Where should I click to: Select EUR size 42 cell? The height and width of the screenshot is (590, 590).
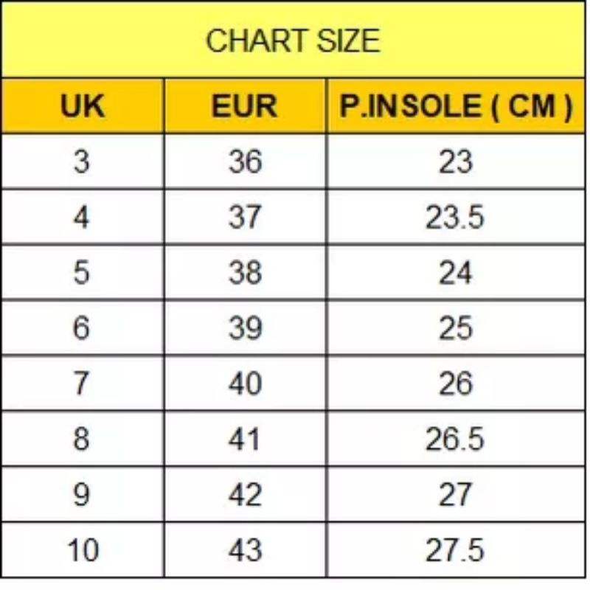245,494
